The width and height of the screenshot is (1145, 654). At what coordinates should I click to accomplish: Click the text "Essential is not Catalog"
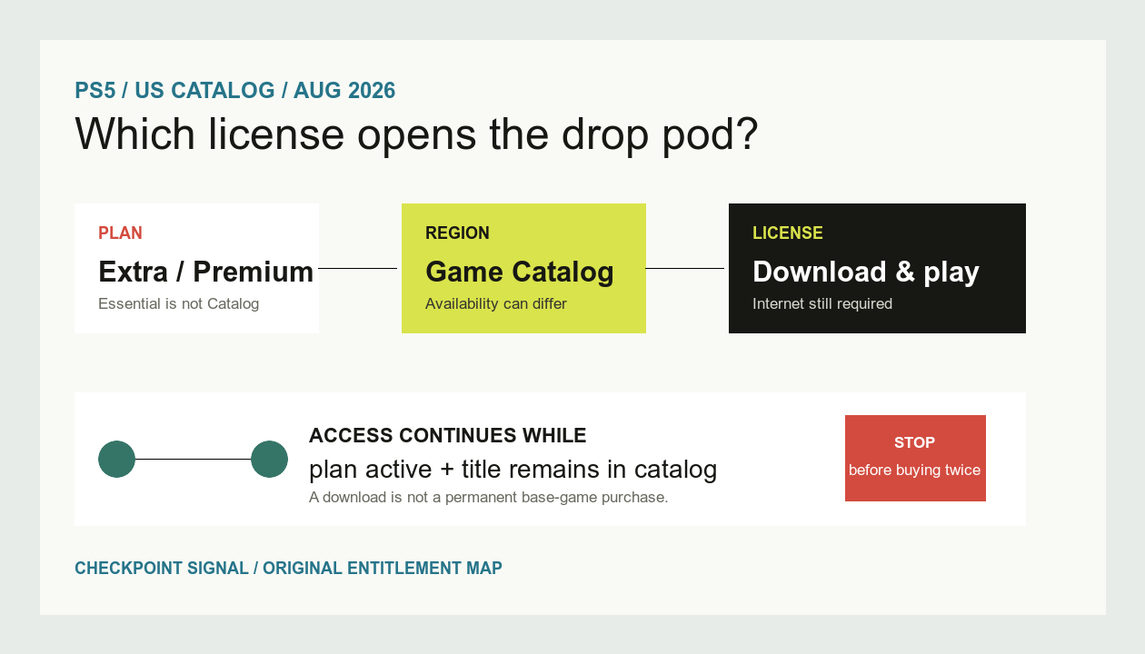[179, 303]
